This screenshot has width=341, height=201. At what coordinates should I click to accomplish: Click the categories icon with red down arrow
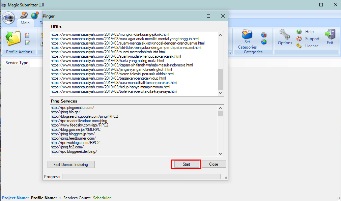coord(264,35)
